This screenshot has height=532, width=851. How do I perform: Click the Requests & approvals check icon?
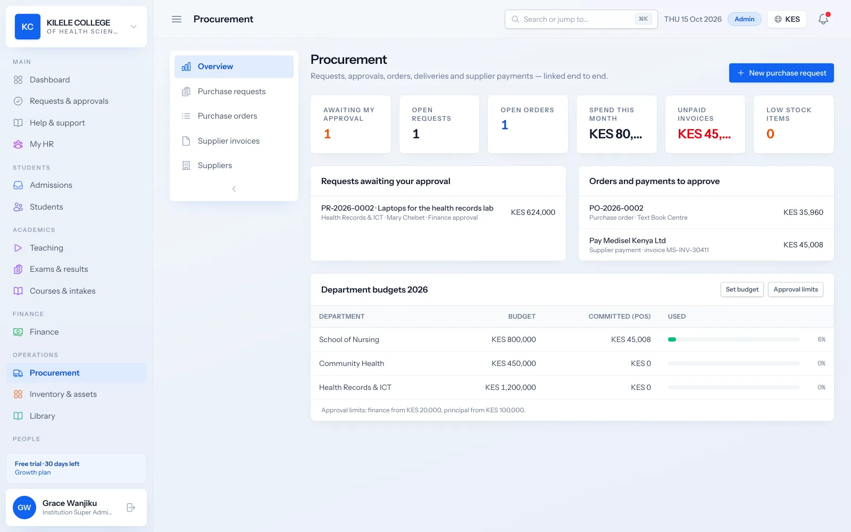click(x=18, y=101)
